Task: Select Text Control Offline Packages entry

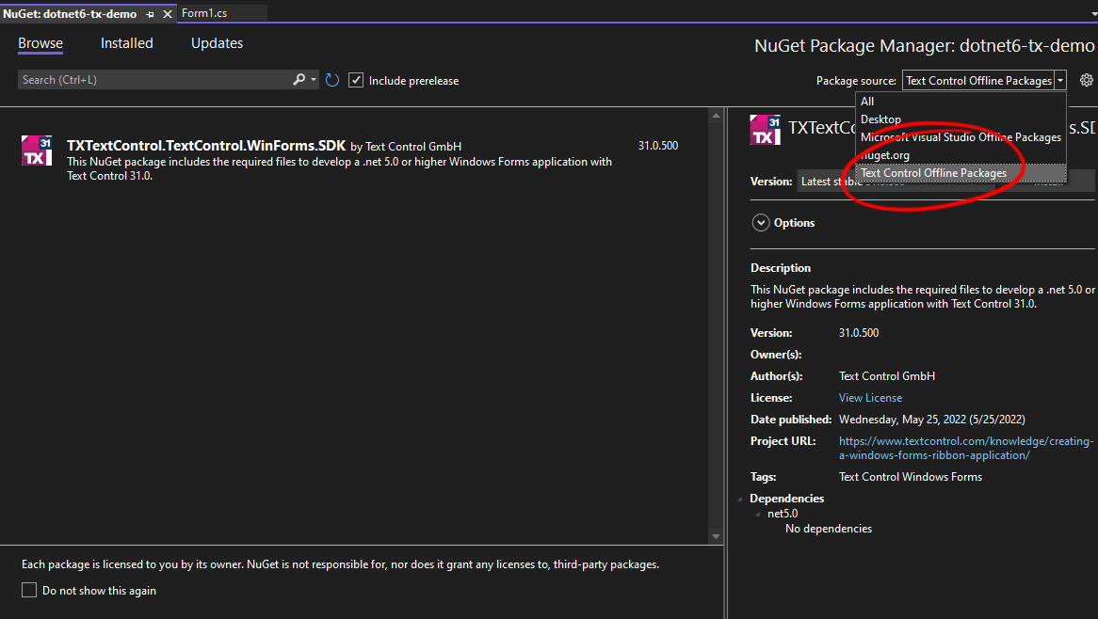Action: click(961, 173)
